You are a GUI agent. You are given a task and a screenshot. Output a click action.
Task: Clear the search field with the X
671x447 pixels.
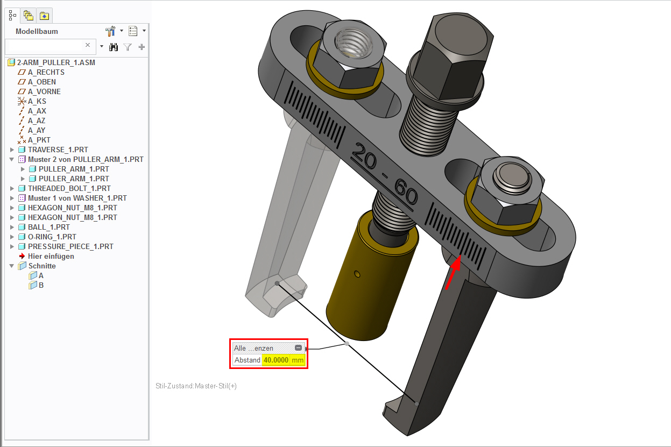pos(88,45)
